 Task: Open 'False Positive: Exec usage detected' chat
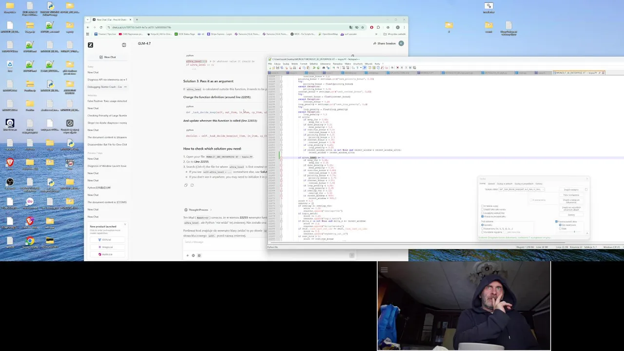click(107, 101)
